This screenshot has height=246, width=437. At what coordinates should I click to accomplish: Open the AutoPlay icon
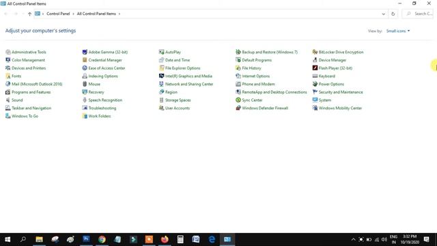(x=161, y=52)
